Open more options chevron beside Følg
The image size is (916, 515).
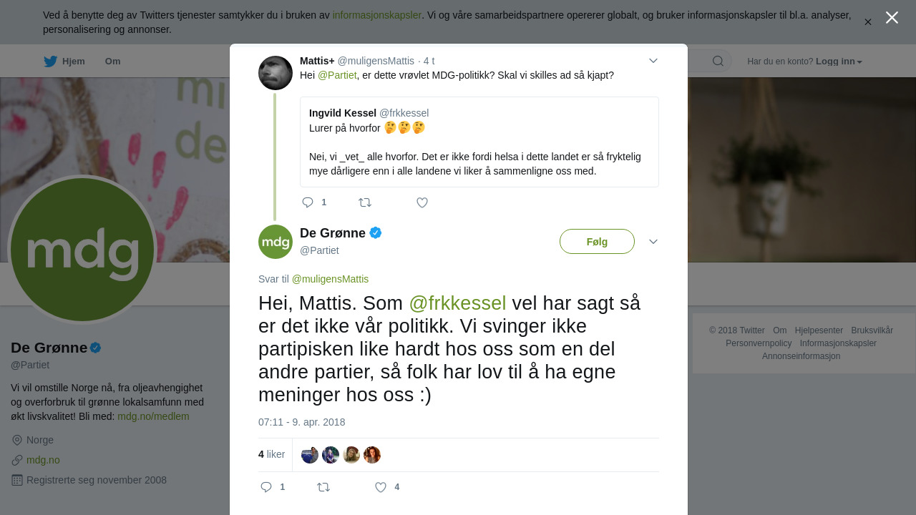tap(653, 242)
